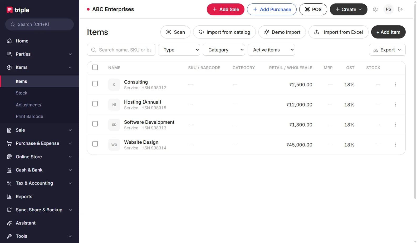Check the Website Design row checkbox
The height and width of the screenshot is (243, 417).
pos(95,144)
